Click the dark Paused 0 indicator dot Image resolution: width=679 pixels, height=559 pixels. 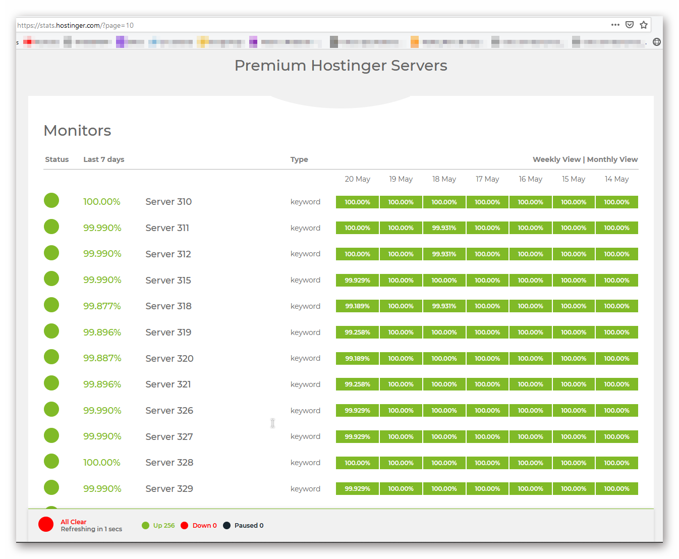click(x=227, y=526)
